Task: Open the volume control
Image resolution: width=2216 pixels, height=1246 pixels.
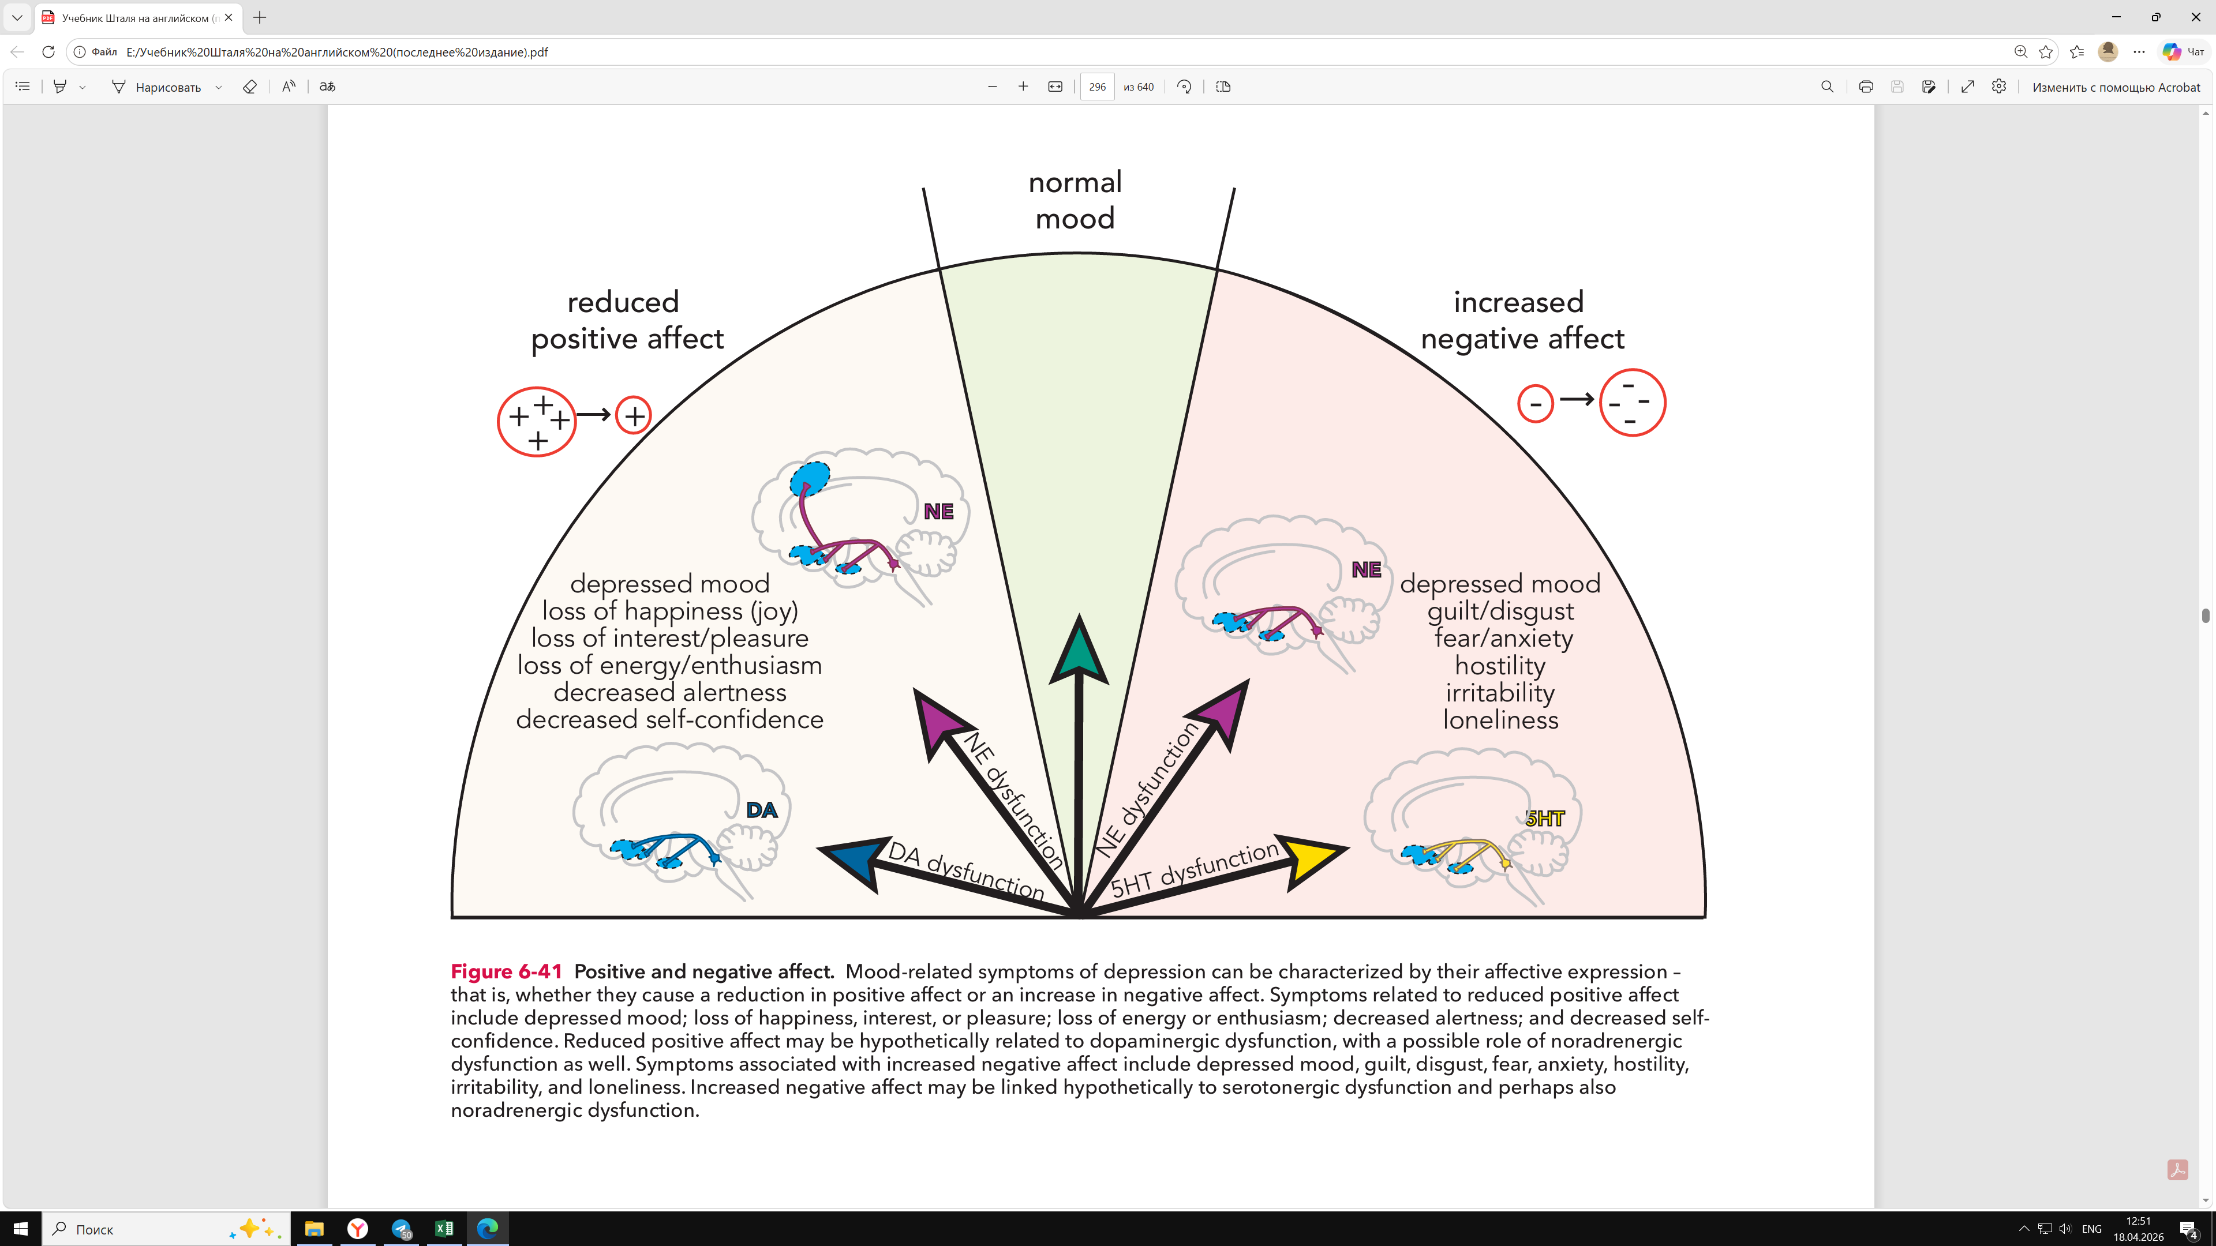Action: click(2065, 1229)
